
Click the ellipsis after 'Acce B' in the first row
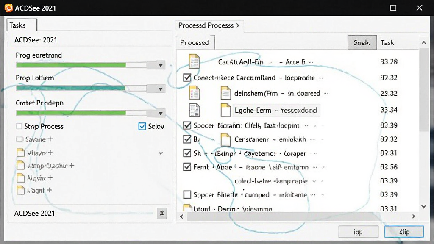311,62
